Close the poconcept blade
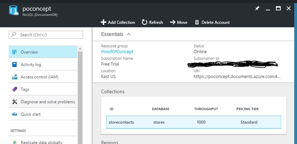This screenshot has width=297, height=144. 289,8
